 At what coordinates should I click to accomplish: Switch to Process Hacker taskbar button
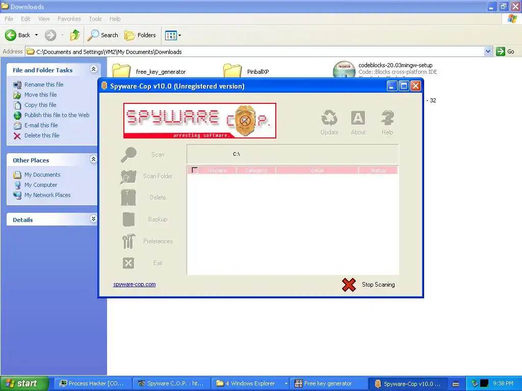pyautogui.click(x=92, y=384)
